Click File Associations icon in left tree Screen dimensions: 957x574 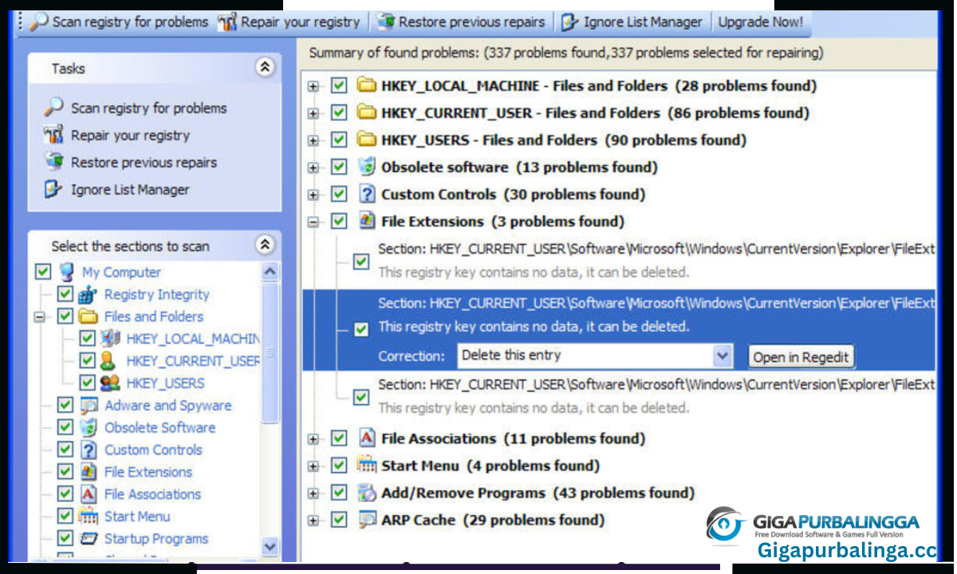[89, 494]
